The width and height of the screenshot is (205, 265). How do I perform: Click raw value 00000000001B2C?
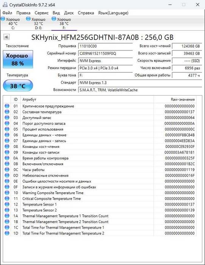coord(180,164)
